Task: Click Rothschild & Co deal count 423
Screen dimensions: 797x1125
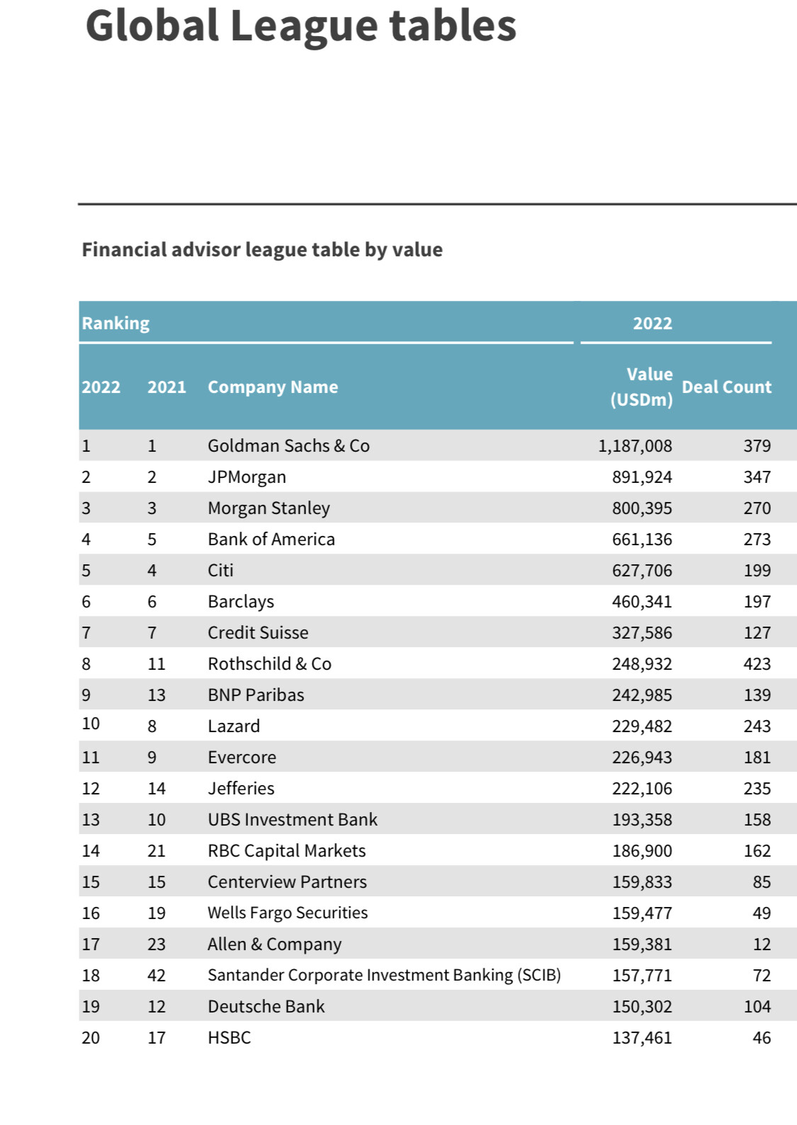Action: [x=757, y=664]
